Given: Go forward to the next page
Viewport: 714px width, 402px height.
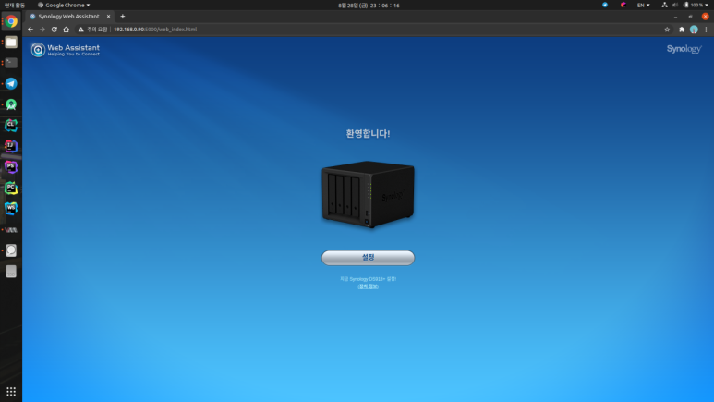Looking at the screenshot, I should coord(42,30).
